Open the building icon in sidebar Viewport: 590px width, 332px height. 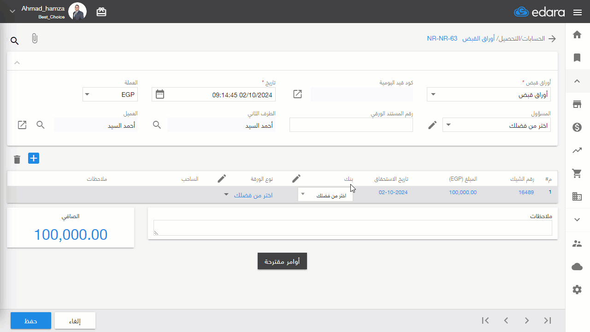(x=577, y=196)
